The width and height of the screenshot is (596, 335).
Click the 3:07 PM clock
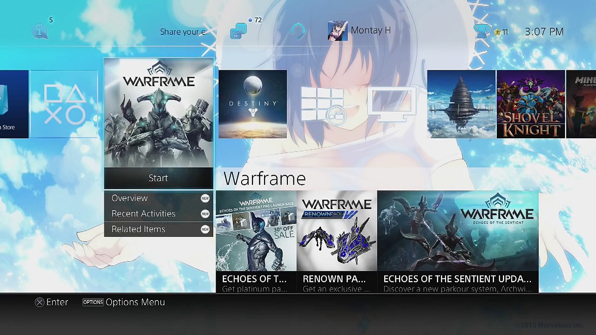tap(544, 32)
